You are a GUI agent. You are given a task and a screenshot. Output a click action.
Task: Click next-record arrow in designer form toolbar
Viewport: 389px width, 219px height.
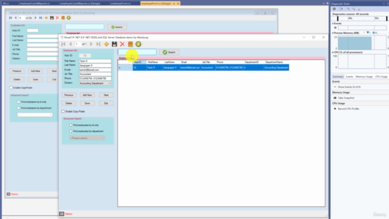click(35, 18)
